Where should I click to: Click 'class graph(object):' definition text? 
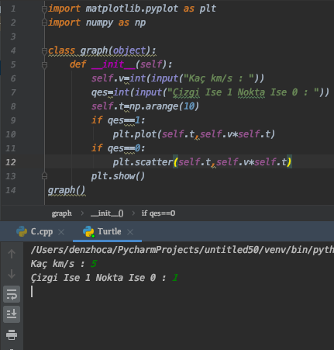[x=102, y=50]
